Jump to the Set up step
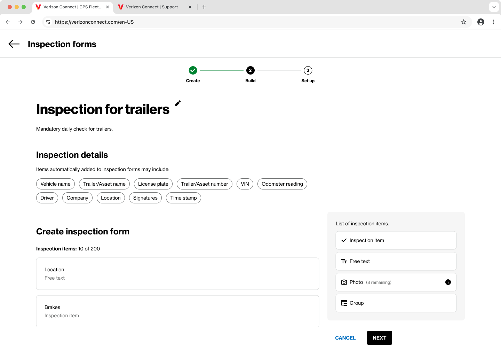The height and width of the screenshot is (349, 501). [x=308, y=70]
